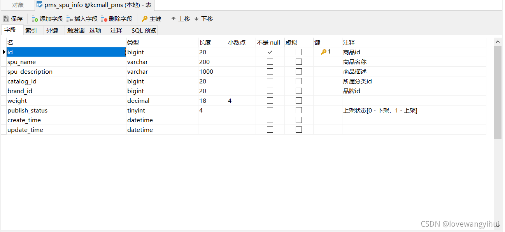Viewport: 505px width, 232px height.
Task: Edit the comment field of catalog_id
Action: (389, 81)
